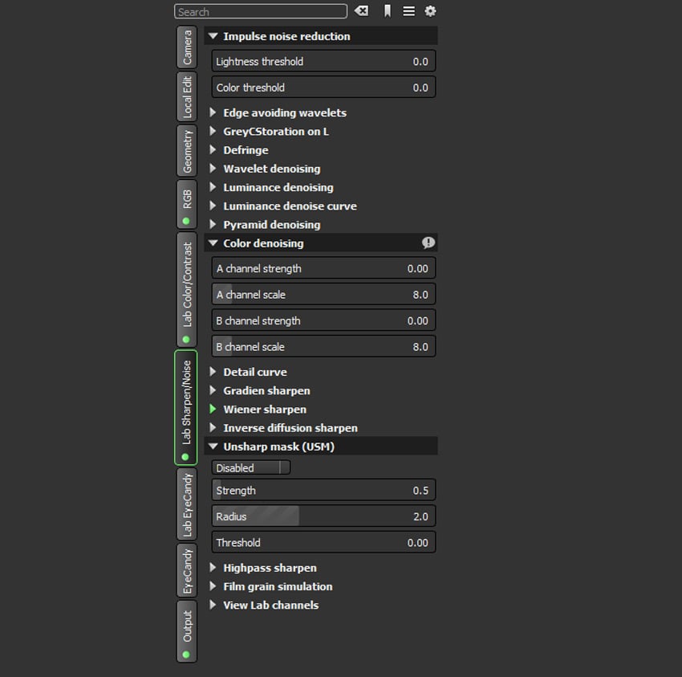The image size is (682, 677).
Task: Collapse the Impulse noise reduction section
Action: point(213,36)
